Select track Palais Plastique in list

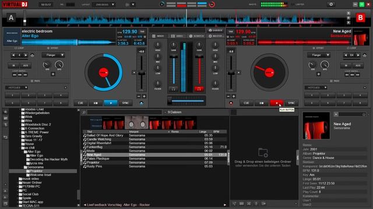(154, 158)
